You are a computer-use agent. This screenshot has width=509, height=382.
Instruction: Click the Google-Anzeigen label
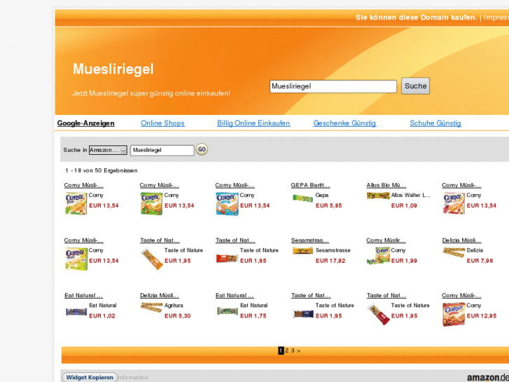(x=85, y=123)
